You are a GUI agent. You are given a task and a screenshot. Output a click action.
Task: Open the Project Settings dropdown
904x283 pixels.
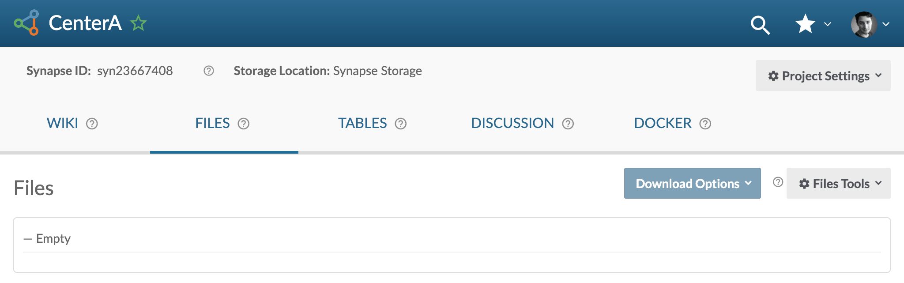(823, 76)
